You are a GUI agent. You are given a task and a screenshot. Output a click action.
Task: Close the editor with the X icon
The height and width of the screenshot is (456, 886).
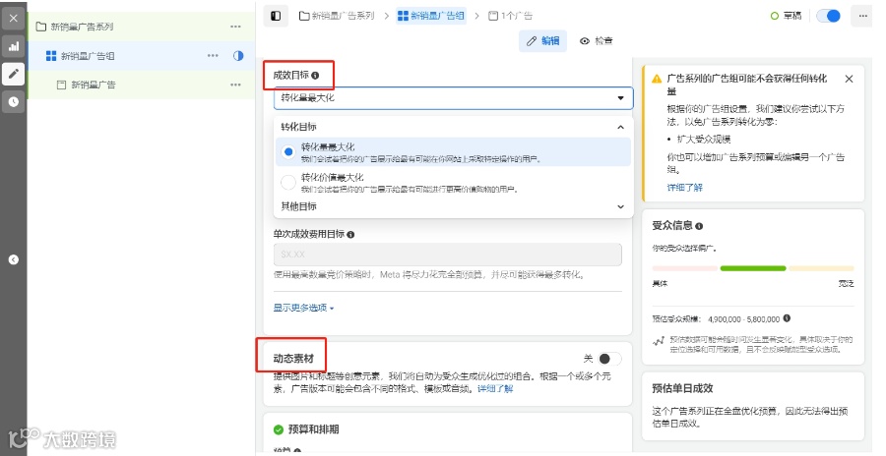[14, 18]
